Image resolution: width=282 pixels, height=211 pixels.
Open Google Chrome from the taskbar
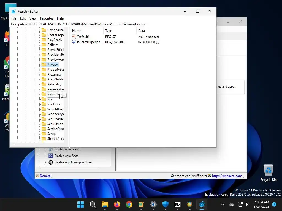coord(129,204)
